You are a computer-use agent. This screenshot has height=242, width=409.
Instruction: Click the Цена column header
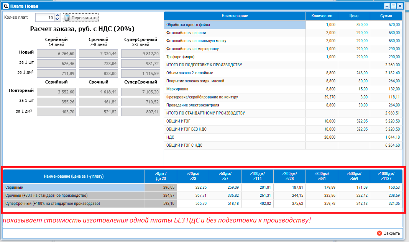(354, 16)
